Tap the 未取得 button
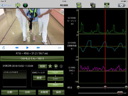The width and height of the screenshot is (128, 96). (x=44, y=92)
